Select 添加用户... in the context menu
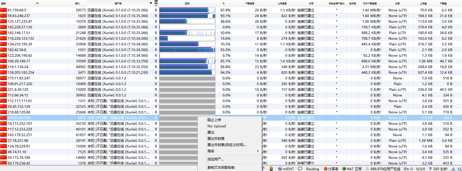 coord(215,159)
